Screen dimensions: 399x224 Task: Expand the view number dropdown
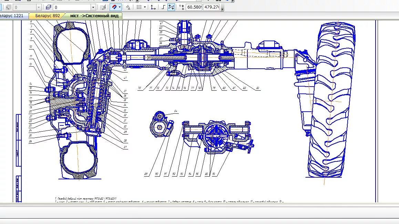(x=39, y=7)
